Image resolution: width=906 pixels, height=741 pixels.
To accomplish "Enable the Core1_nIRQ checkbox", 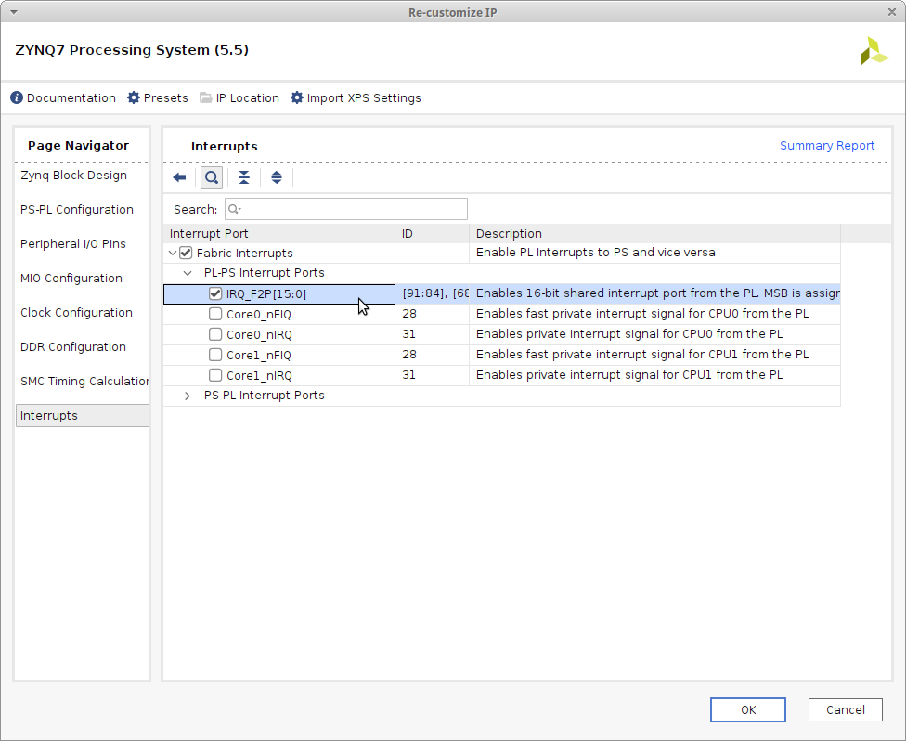I will [215, 375].
